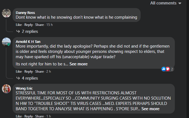Image resolution: width=189 pixels, height=118 pixels.
Task: See more of Wong Eric's comment
Action: click(x=150, y=109)
